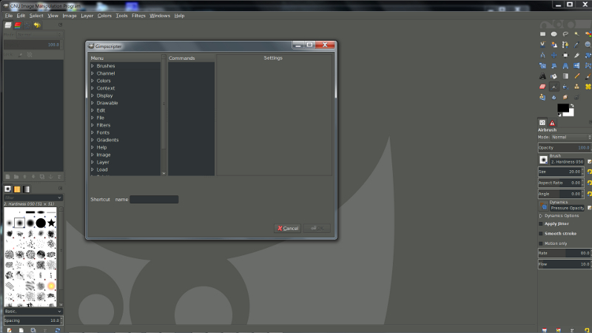Open the Airbrush Mode Normal dropdown

tap(571, 137)
